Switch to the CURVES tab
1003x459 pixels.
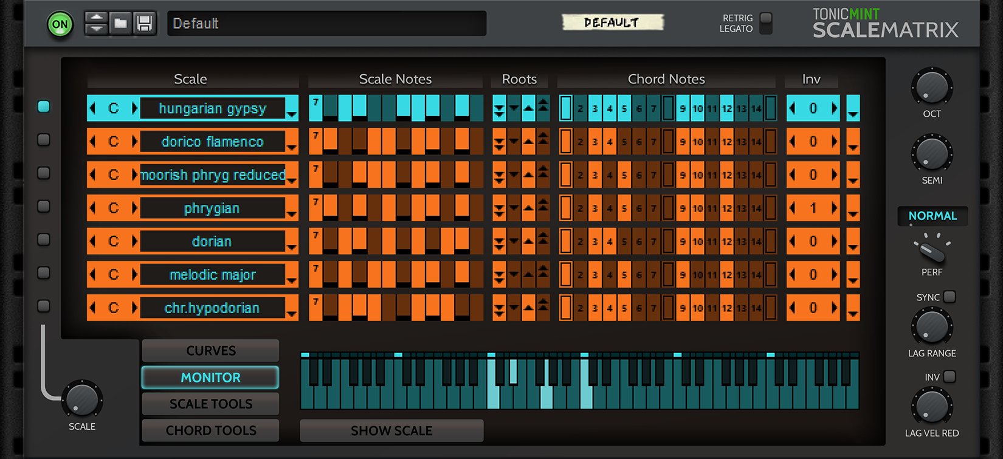pyautogui.click(x=210, y=351)
